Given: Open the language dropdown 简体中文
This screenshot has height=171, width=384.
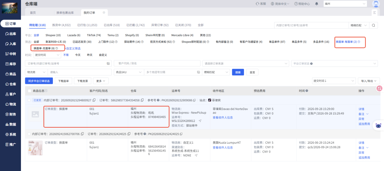Looking at the screenshot, I should [280, 4].
